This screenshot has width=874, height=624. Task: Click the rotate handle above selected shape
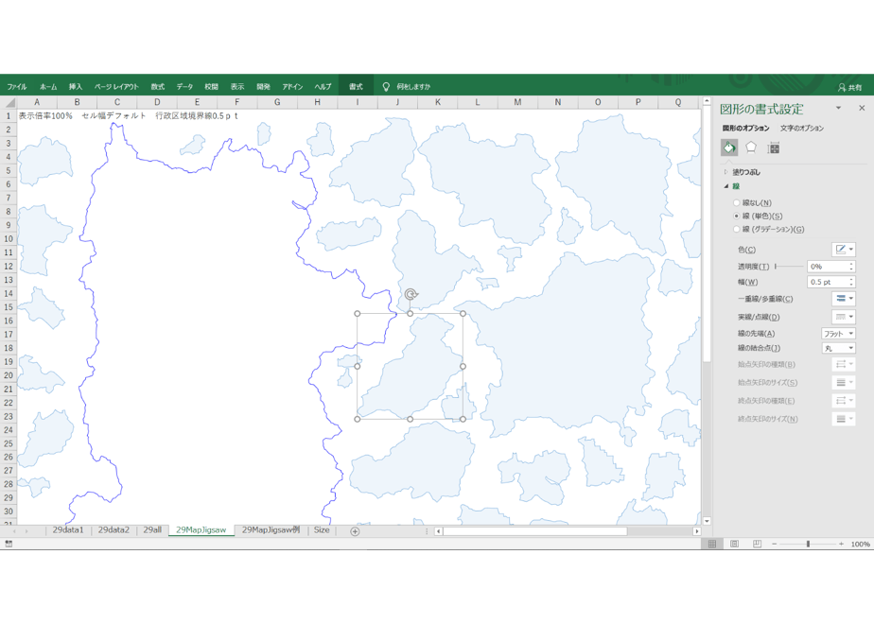(411, 294)
